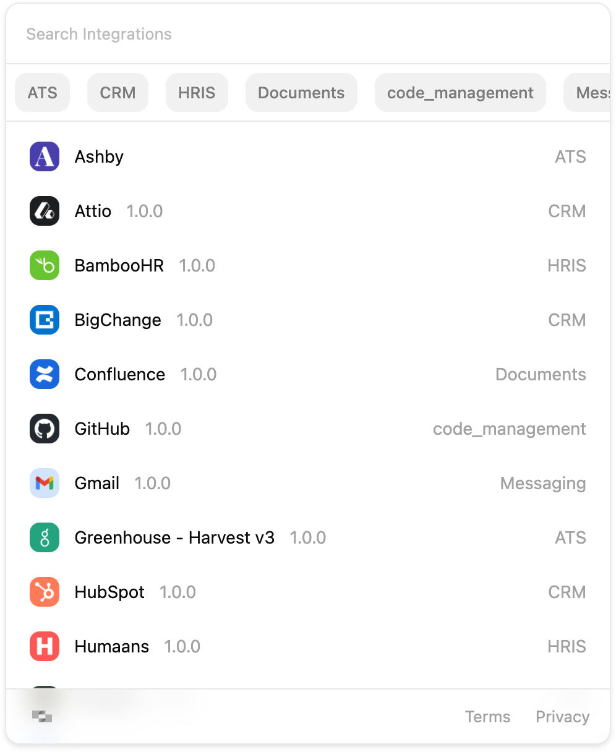616x752 pixels.
Task: Open the Terms page
Action: [488, 716]
